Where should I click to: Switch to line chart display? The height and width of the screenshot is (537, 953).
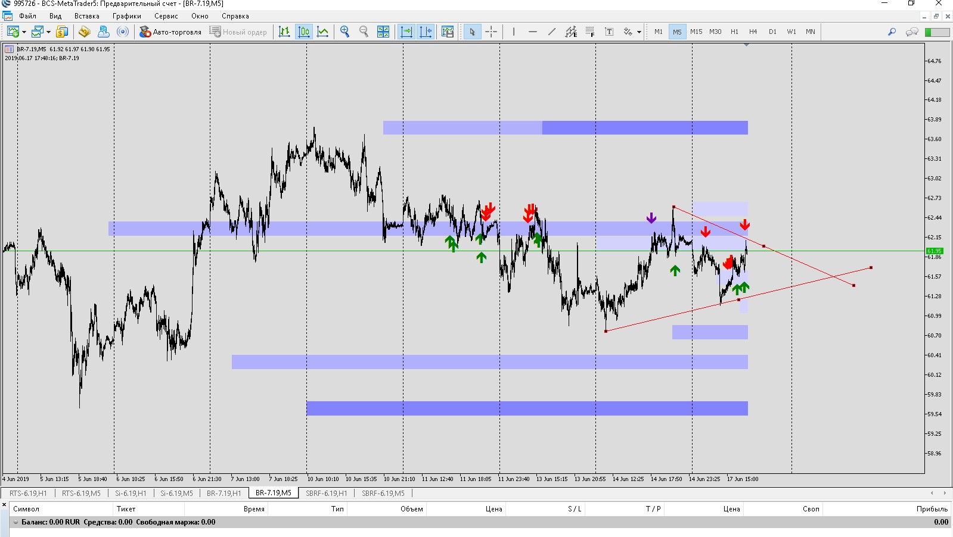[323, 32]
